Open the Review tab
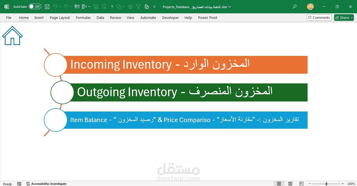Image resolution: width=357 pixels, height=186 pixels. 115,18
